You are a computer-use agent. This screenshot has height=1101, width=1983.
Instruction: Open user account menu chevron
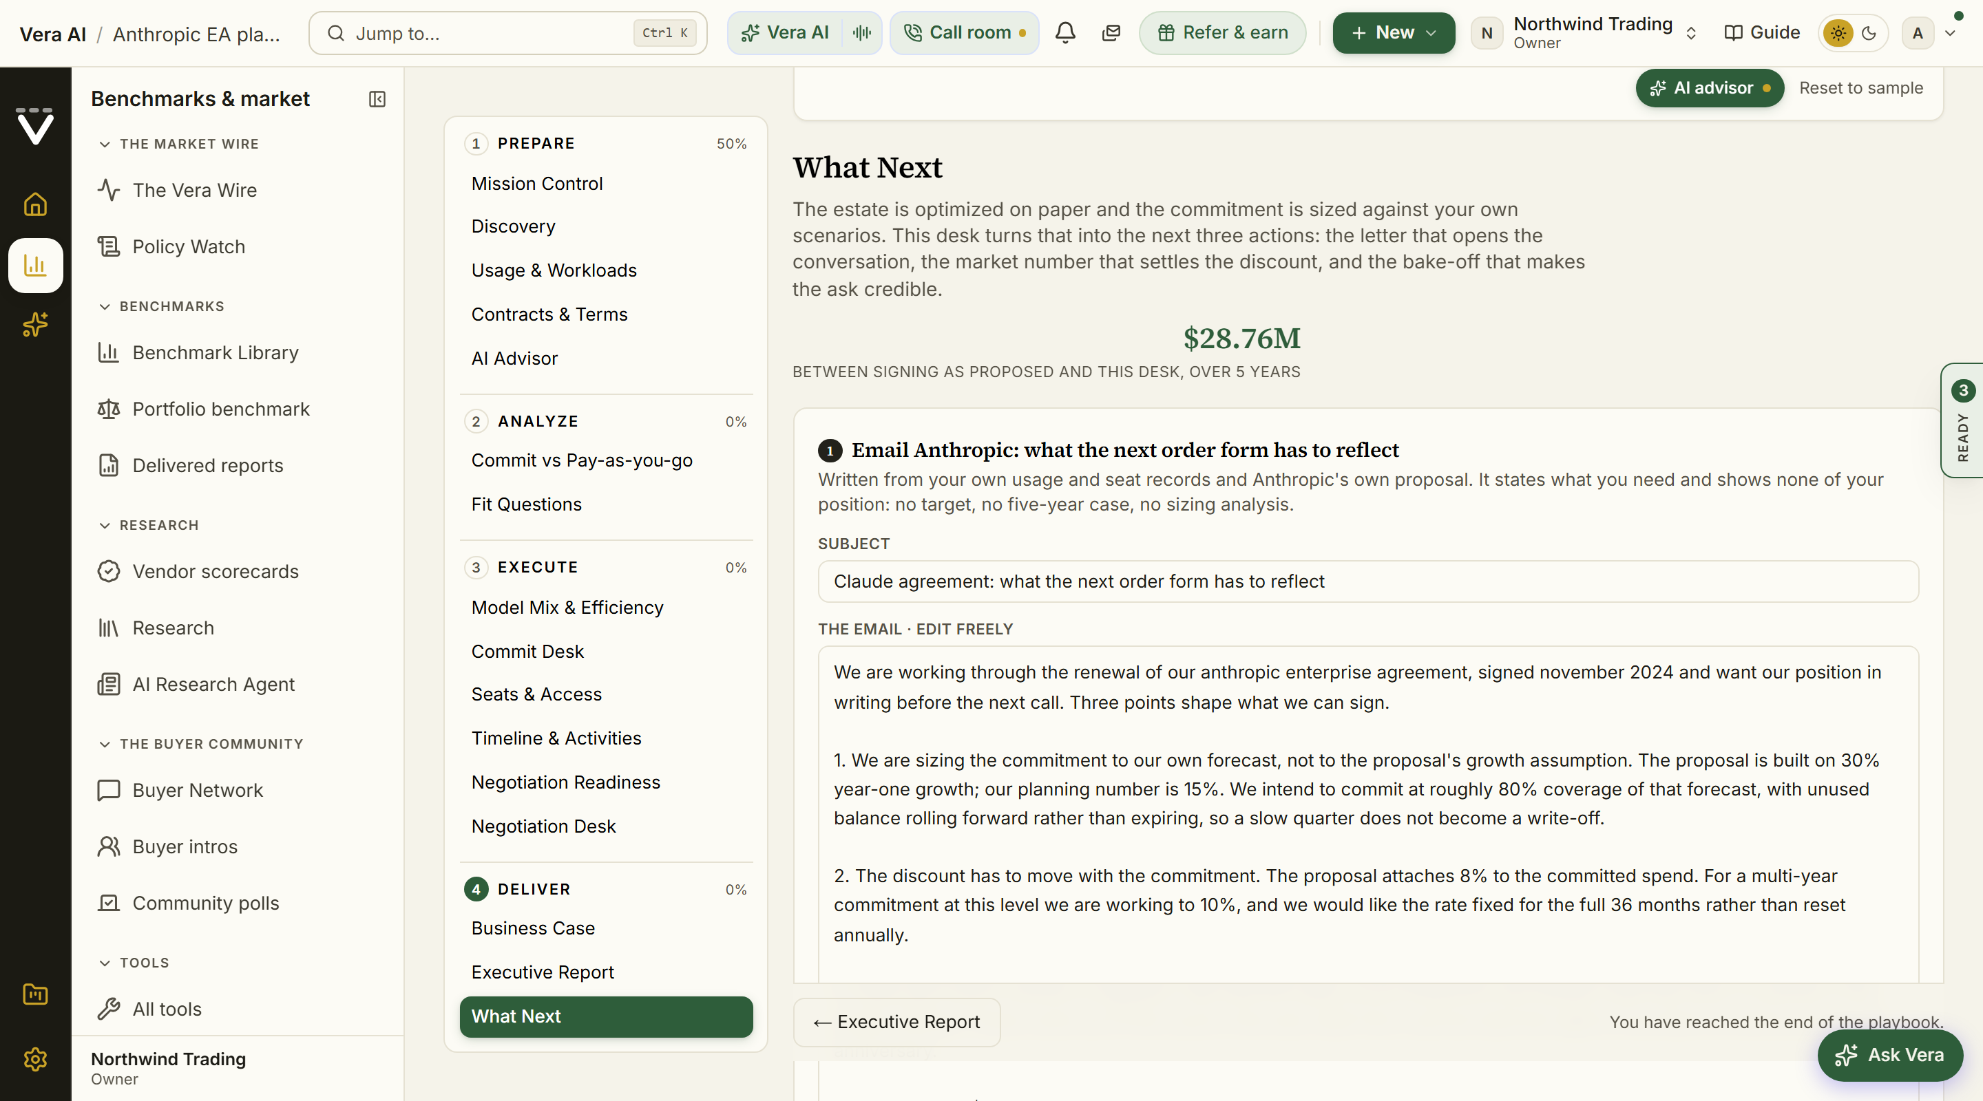click(1951, 33)
